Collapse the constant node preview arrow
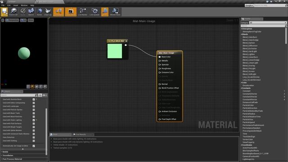 tap(126, 41)
